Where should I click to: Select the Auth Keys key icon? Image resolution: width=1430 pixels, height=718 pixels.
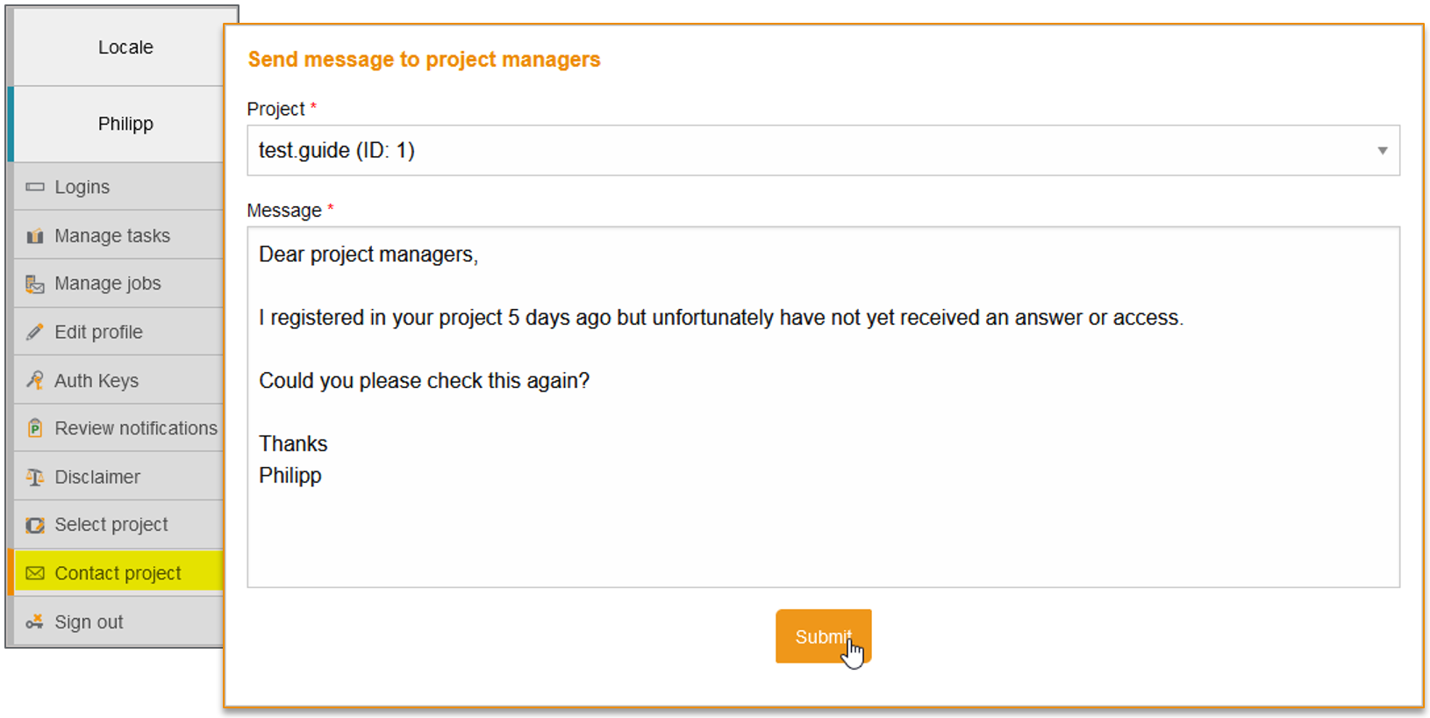click(x=34, y=379)
